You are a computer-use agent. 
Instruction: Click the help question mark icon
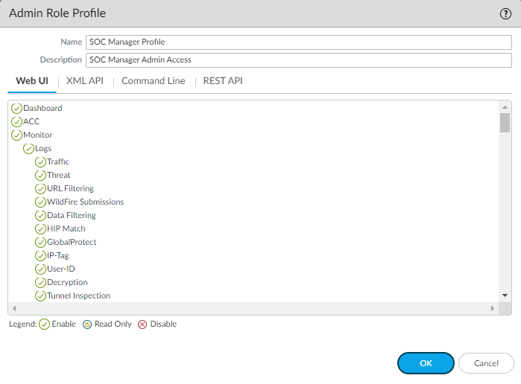(x=505, y=13)
